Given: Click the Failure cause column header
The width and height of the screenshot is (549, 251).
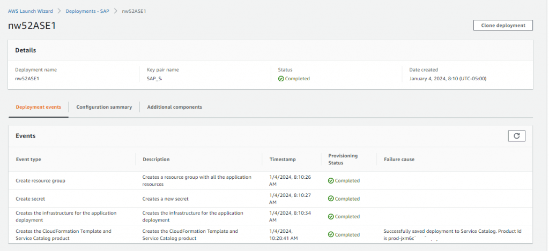Looking at the screenshot, I should tap(399, 159).
